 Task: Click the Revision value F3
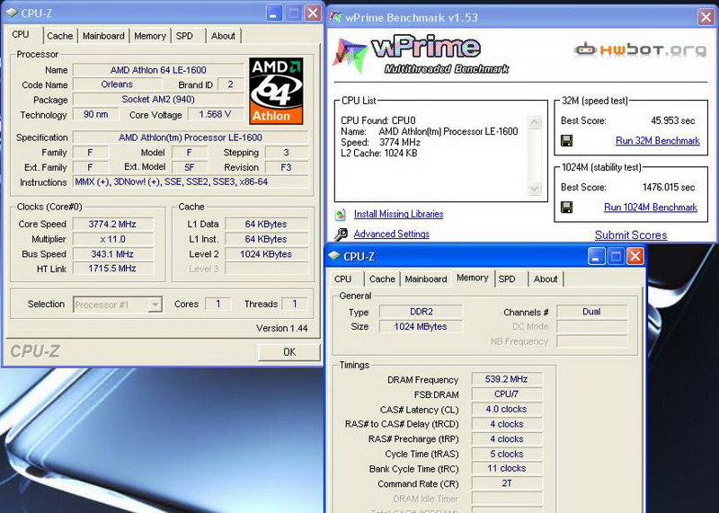coord(286,167)
